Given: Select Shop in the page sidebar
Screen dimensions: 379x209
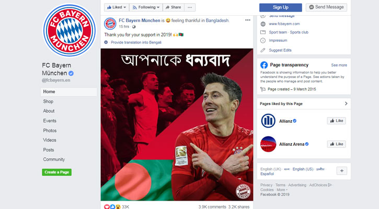Looking at the screenshot, I should tap(48, 101).
